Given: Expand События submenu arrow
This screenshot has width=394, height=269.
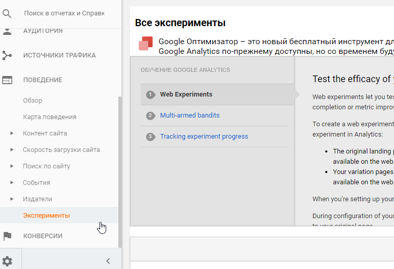Looking at the screenshot, I should point(12,183).
